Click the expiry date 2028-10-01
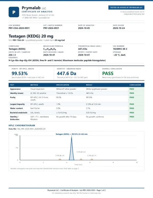This screenshot has height=198, width=153. [x=84, y=55]
